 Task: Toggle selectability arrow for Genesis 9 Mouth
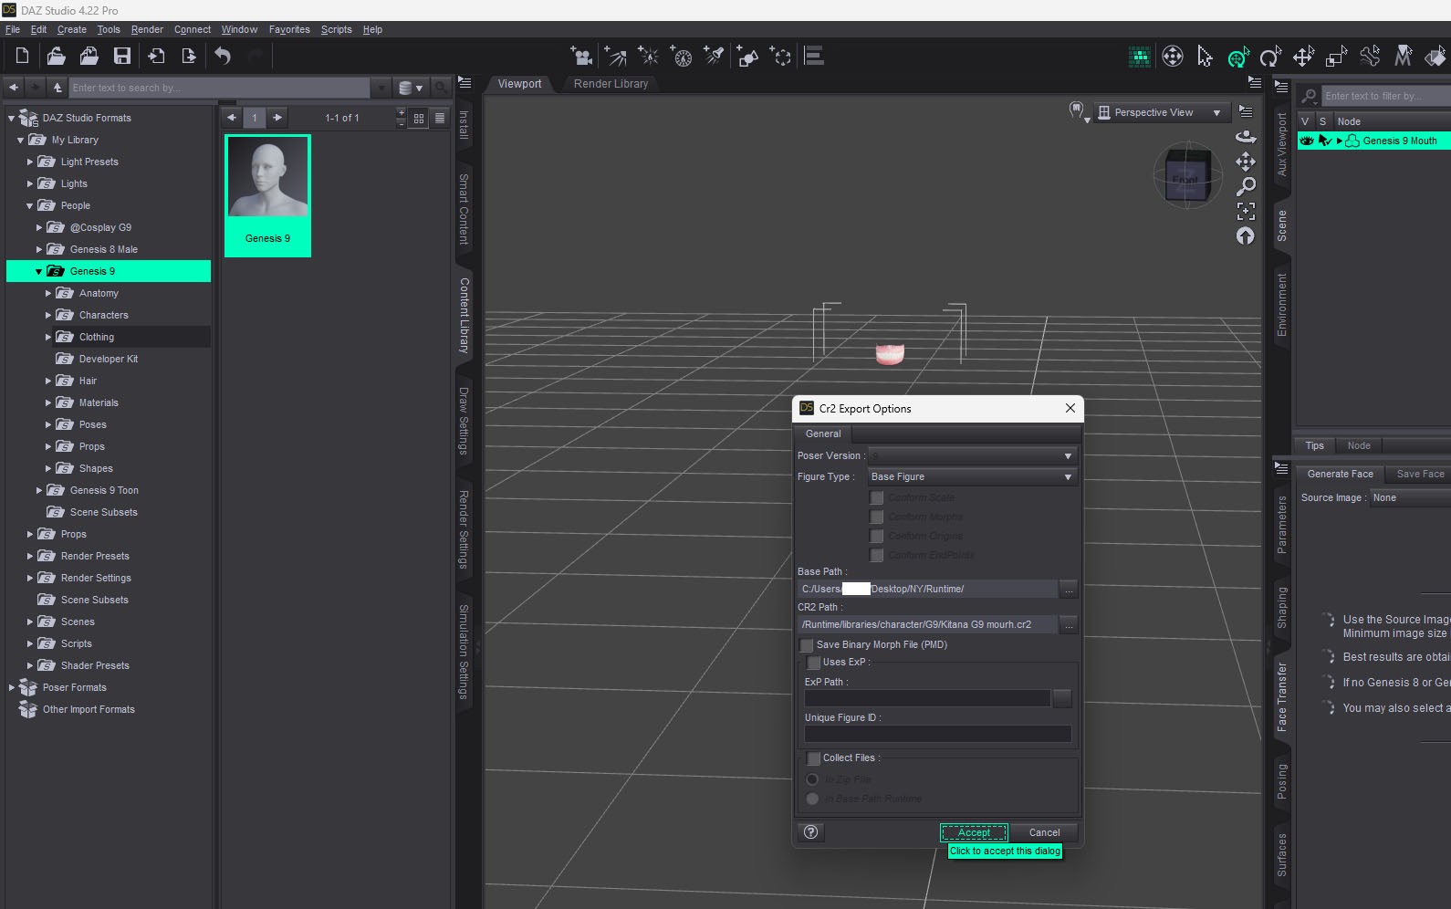[1325, 141]
